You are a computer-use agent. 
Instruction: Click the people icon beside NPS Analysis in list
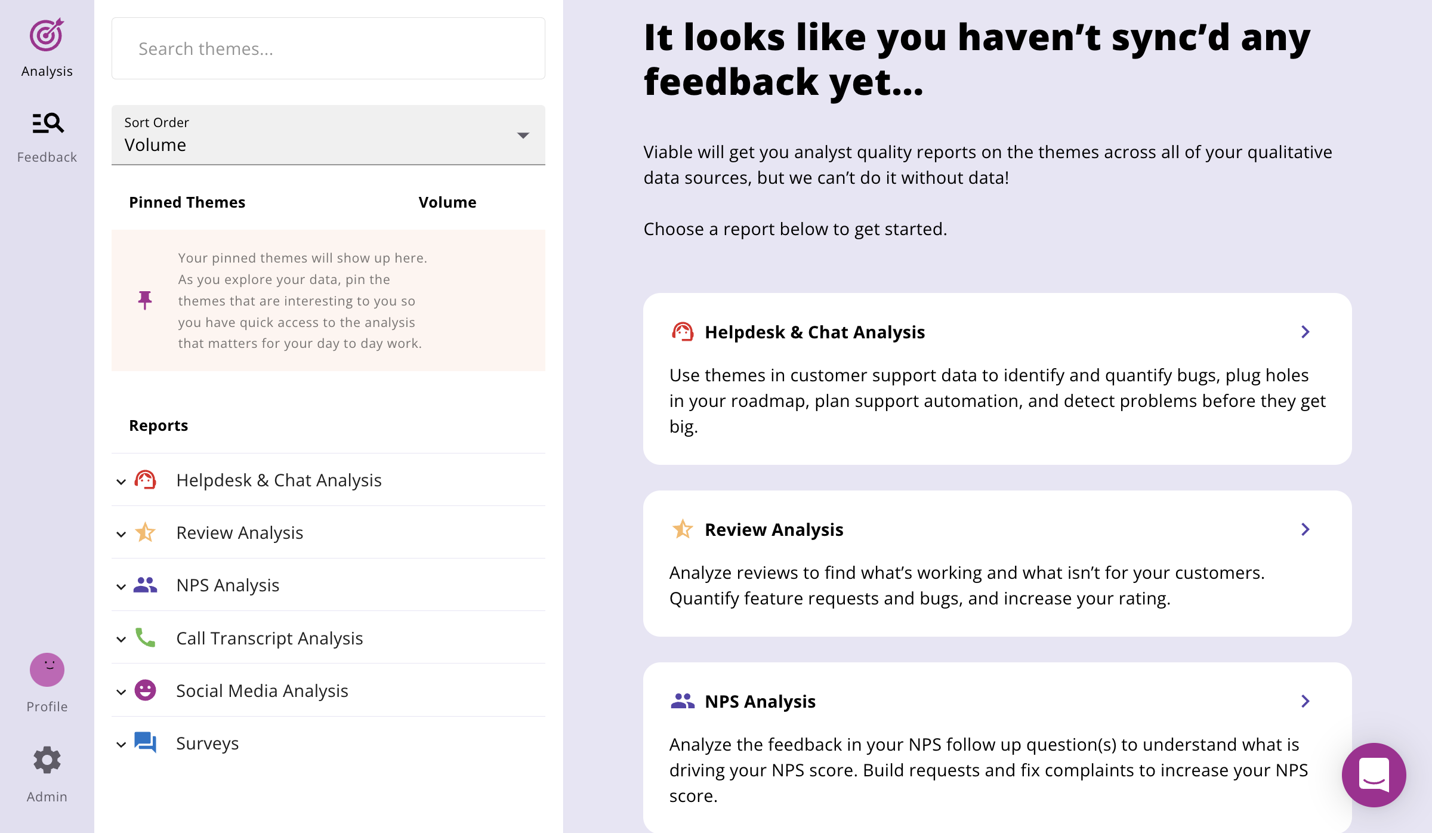(x=145, y=585)
